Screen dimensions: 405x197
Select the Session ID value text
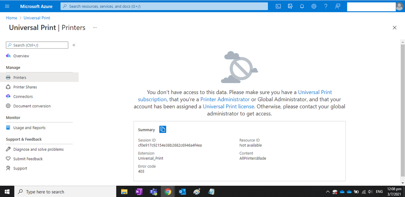(x=170, y=146)
